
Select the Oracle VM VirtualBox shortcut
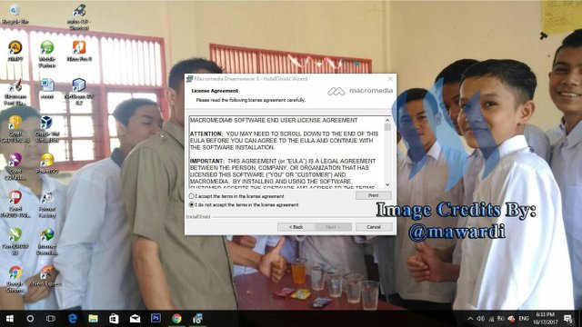pos(47,129)
